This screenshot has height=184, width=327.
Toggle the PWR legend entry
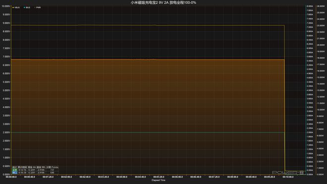(38, 7)
